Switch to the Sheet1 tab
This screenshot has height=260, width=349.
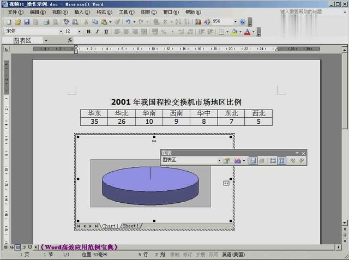131,226
